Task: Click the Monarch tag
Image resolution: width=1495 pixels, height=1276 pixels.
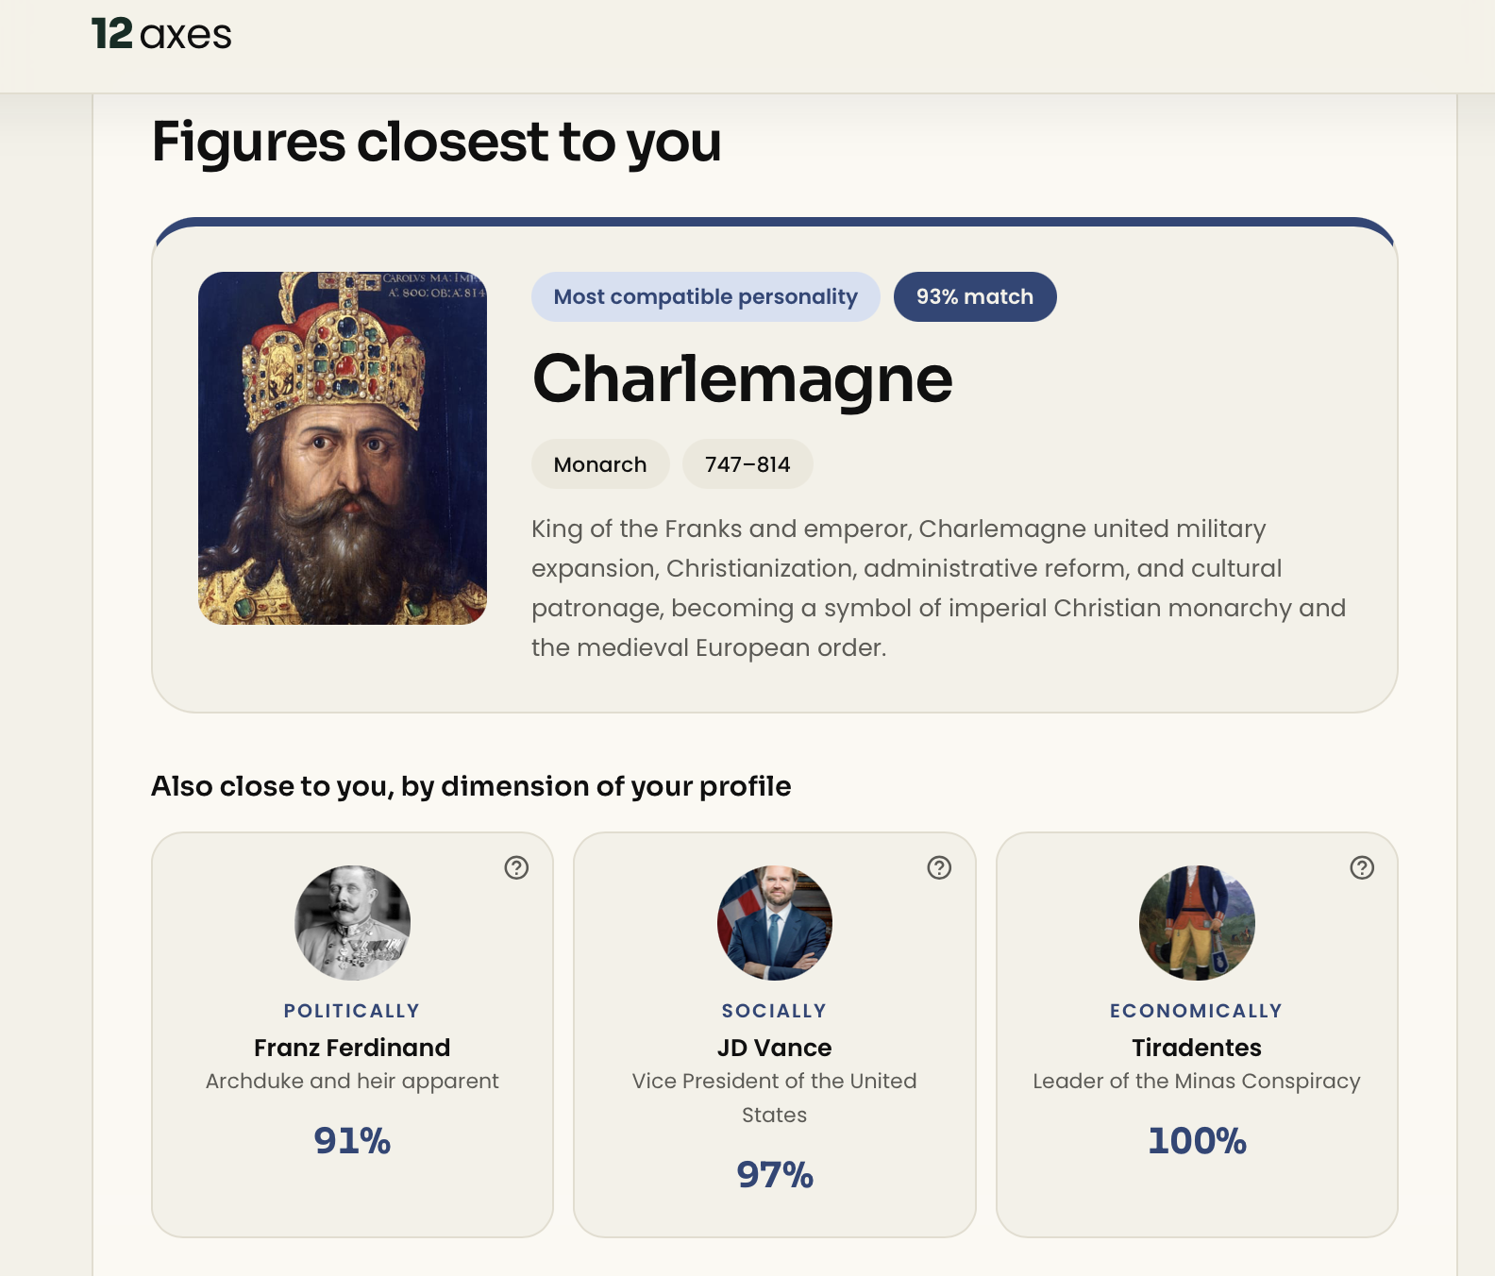Action: (x=600, y=464)
